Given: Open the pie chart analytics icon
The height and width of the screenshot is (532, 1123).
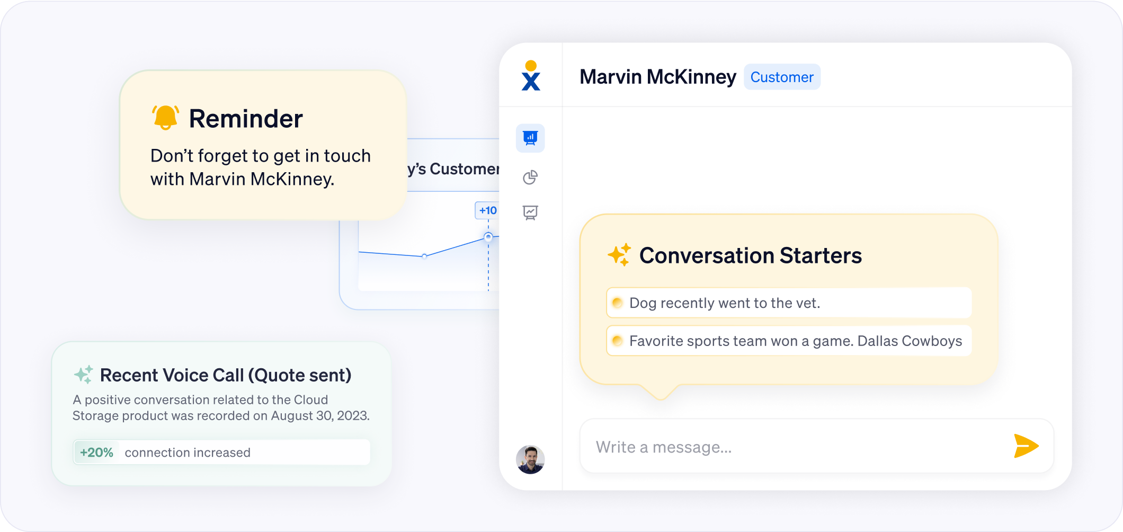Looking at the screenshot, I should [530, 178].
